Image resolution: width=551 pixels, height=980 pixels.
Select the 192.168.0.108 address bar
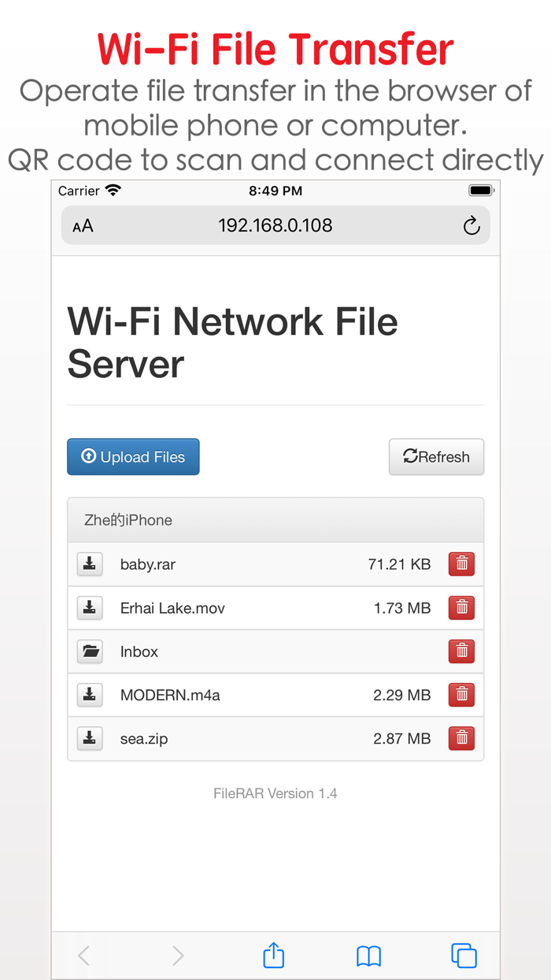click(x=275, y=225)
